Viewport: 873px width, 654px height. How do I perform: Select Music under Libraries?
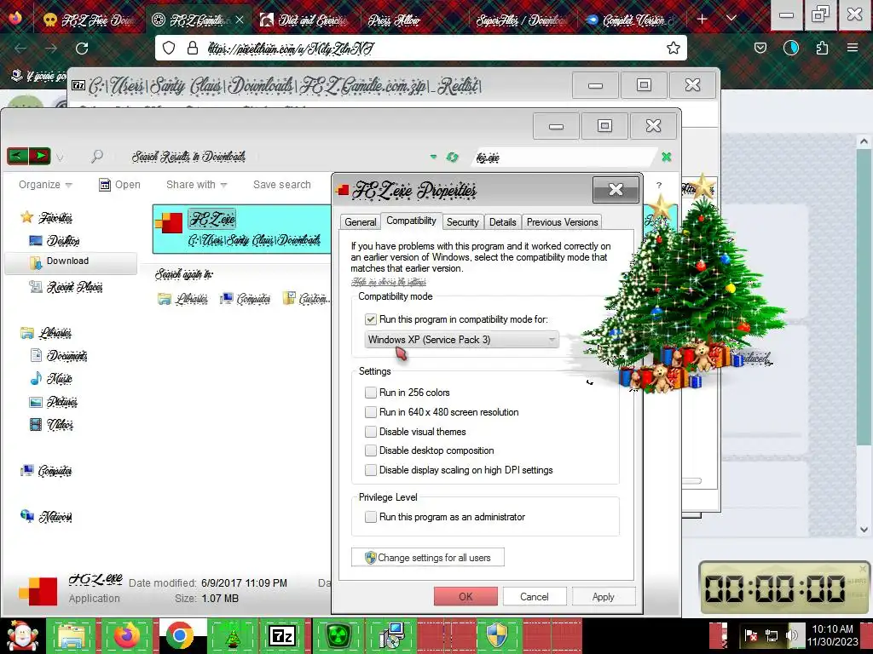coord(51,379)
